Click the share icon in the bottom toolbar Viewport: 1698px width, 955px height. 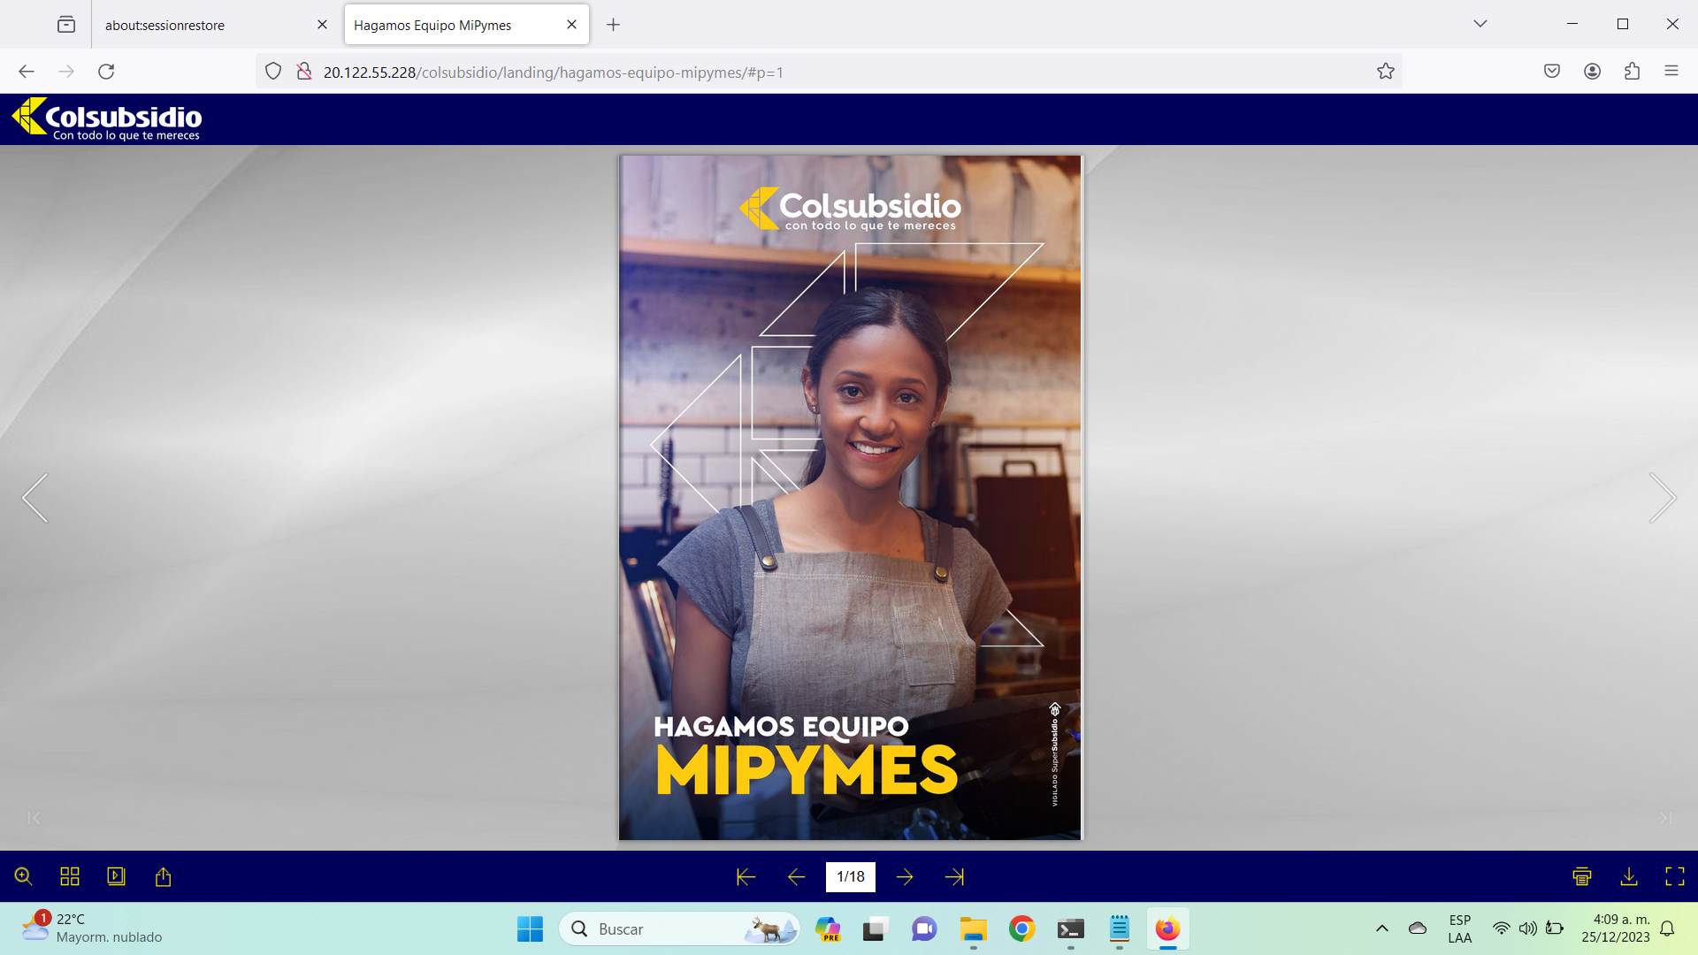163,876
